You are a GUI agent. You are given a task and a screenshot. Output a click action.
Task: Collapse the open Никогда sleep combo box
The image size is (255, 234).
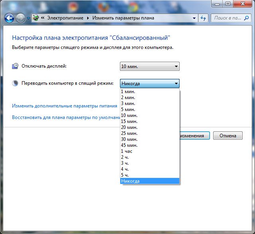click(150, 84)
